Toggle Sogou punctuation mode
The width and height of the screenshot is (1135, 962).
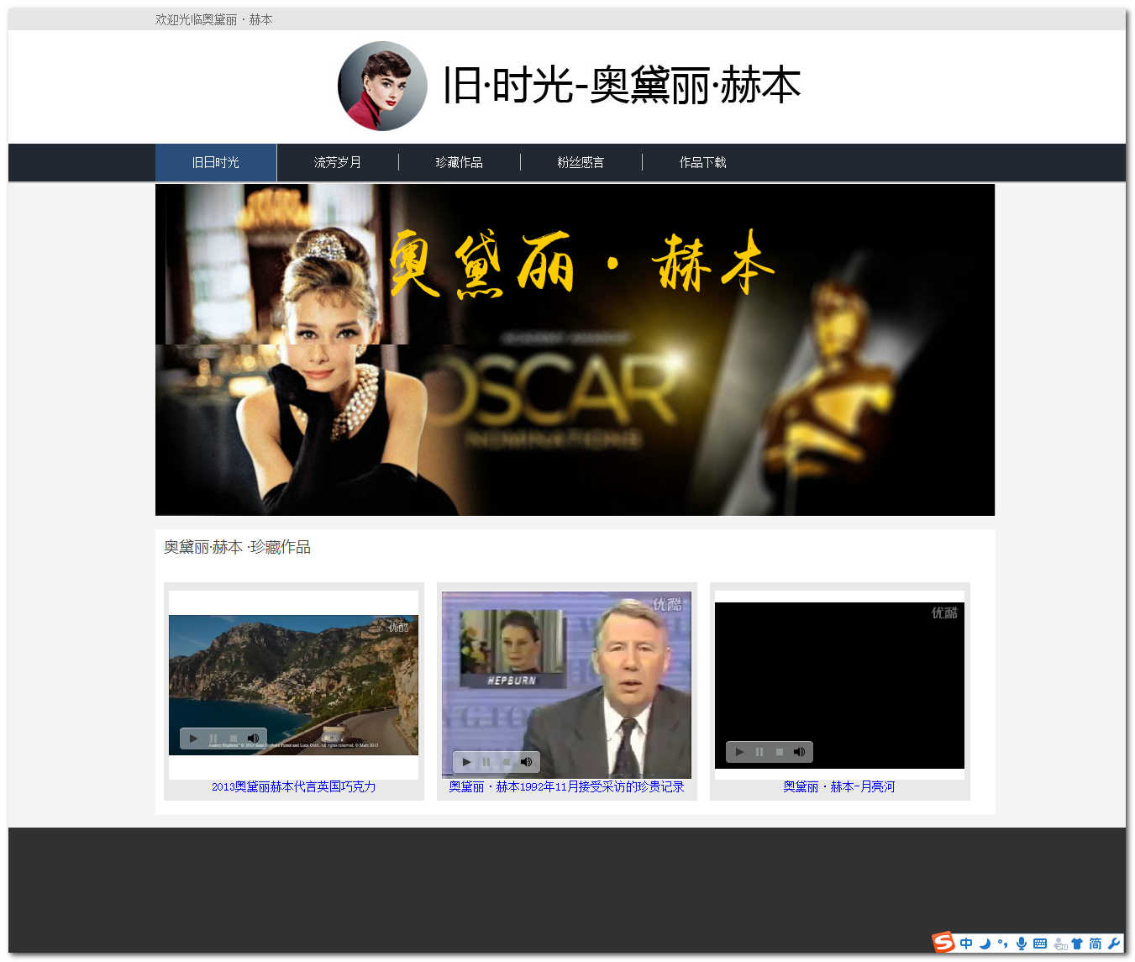(x=1002, y=944)
